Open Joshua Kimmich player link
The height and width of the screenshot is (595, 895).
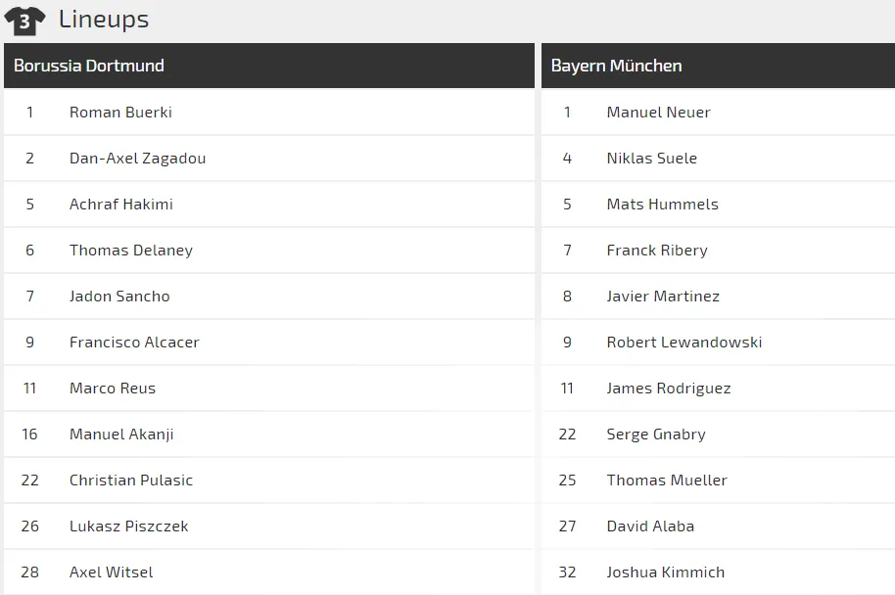(x=665, y=572)
